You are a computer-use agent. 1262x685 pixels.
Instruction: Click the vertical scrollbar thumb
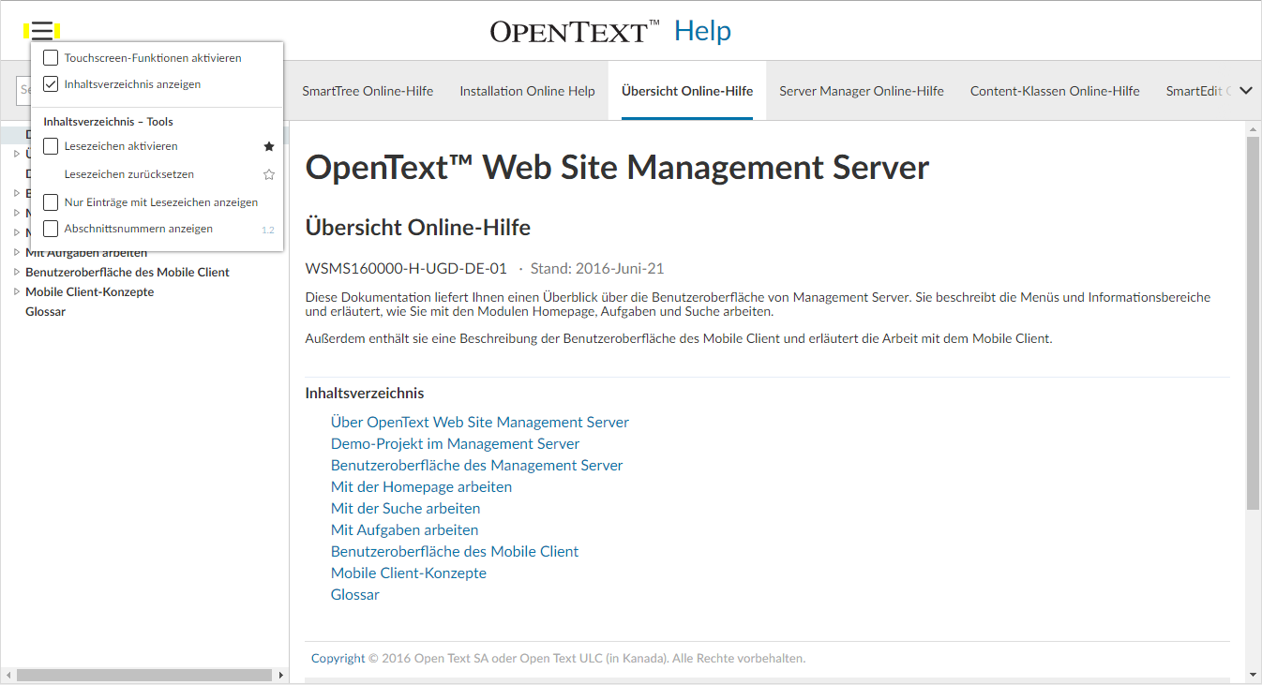(x=1254, y=323)
